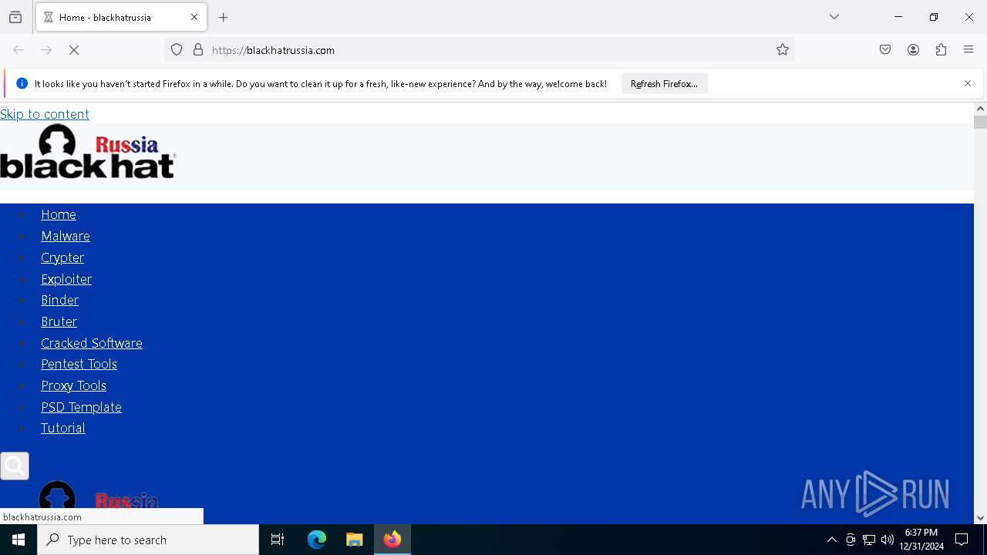Select the Home - blackhatrussia tab

tap(121, 17)
